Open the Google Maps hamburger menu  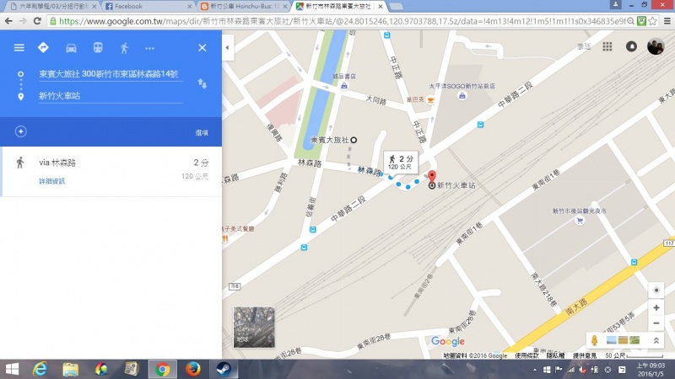tap(19, 48)
